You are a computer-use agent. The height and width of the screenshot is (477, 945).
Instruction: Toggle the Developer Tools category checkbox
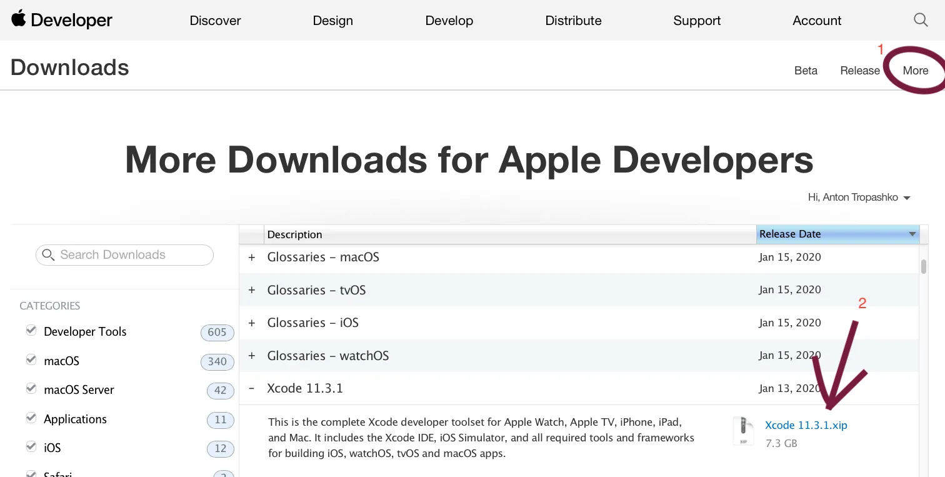31,331
